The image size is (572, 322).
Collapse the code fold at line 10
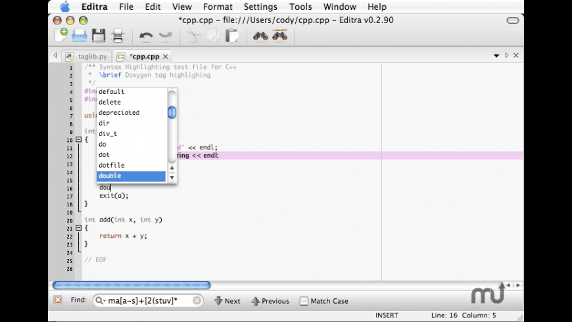click(78, 139)
